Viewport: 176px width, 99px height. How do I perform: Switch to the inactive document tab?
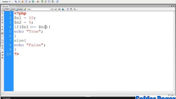click(x=13, y=7)
